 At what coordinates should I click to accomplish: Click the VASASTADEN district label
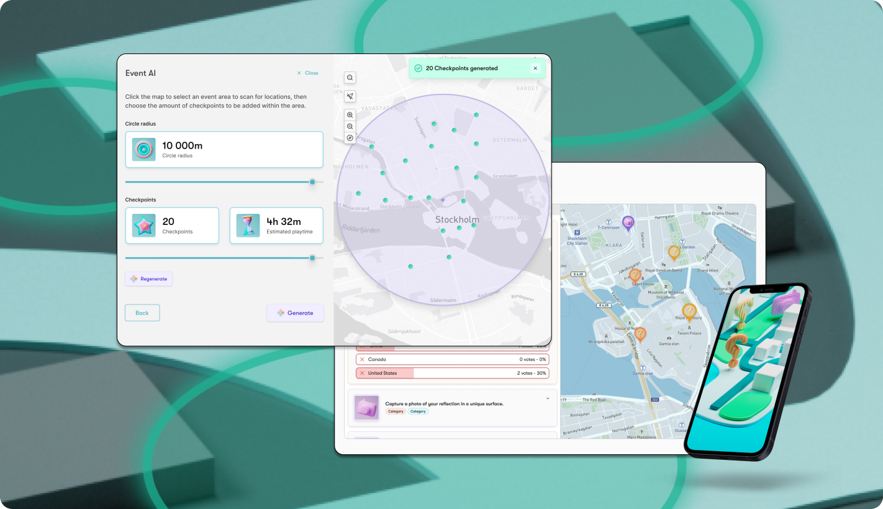(379, 108)
